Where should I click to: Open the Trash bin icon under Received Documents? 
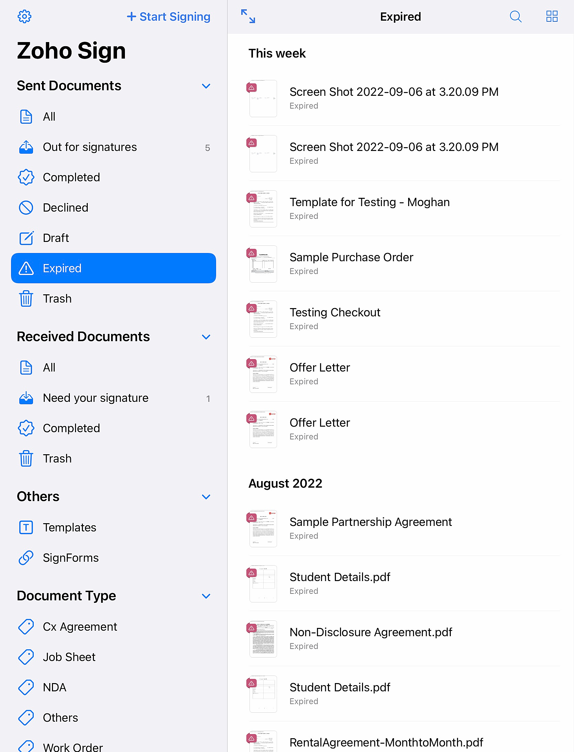tap(26, 458)
